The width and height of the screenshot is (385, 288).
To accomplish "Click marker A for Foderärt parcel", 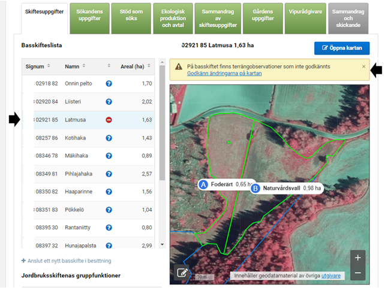I will [x=203, y=185].
